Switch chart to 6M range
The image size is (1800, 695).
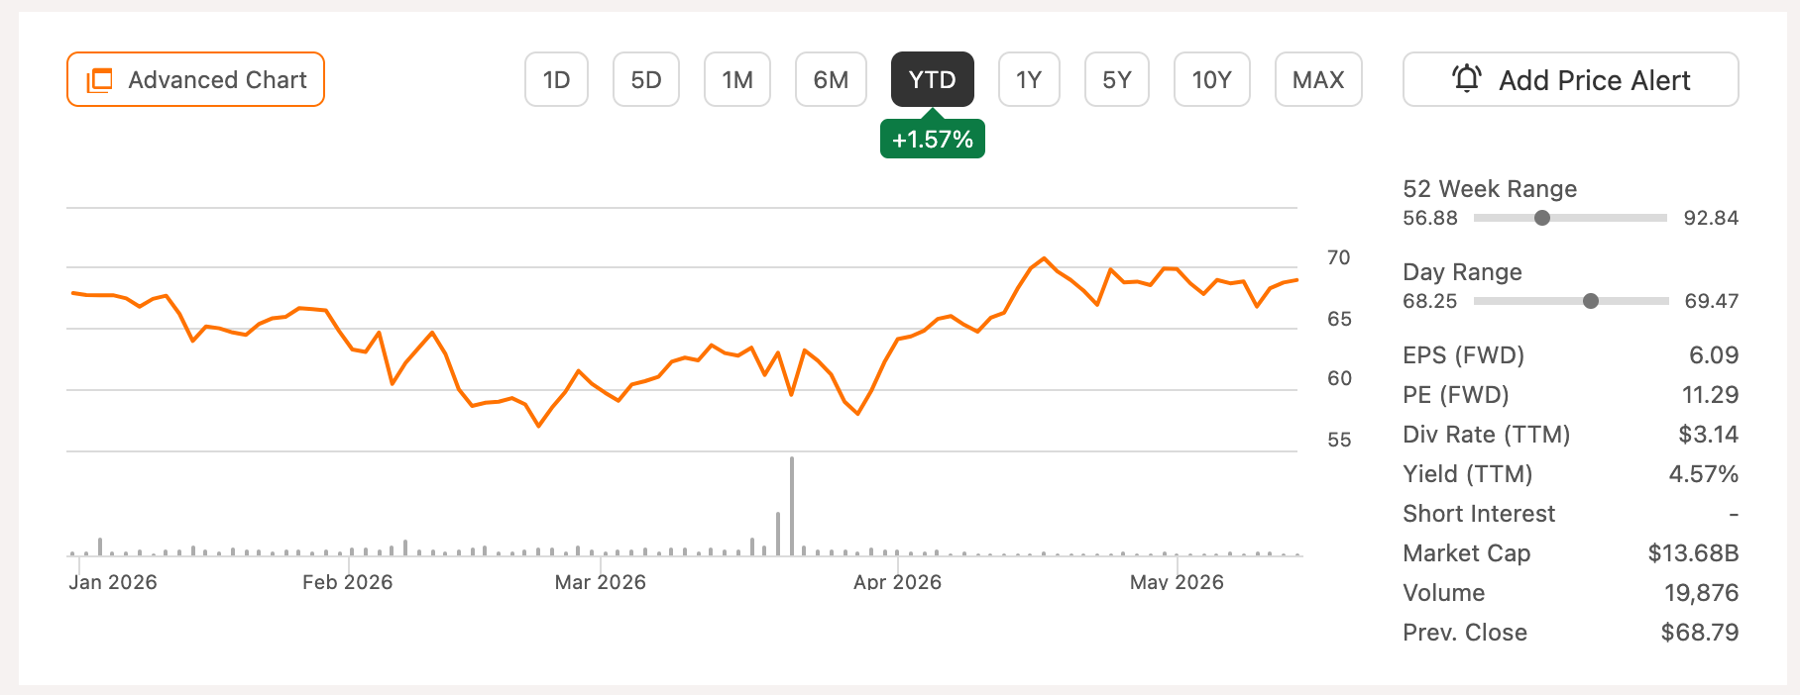(831, 79)
